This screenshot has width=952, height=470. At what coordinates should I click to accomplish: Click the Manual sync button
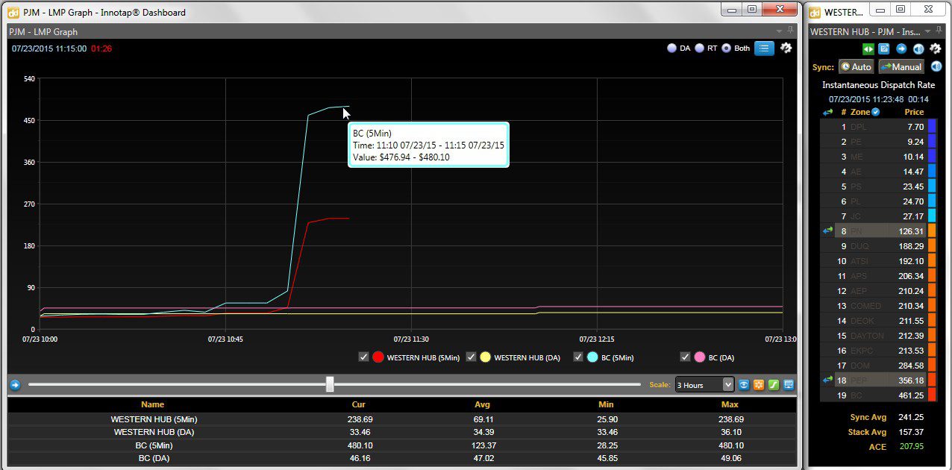click(x=901, y=66)
